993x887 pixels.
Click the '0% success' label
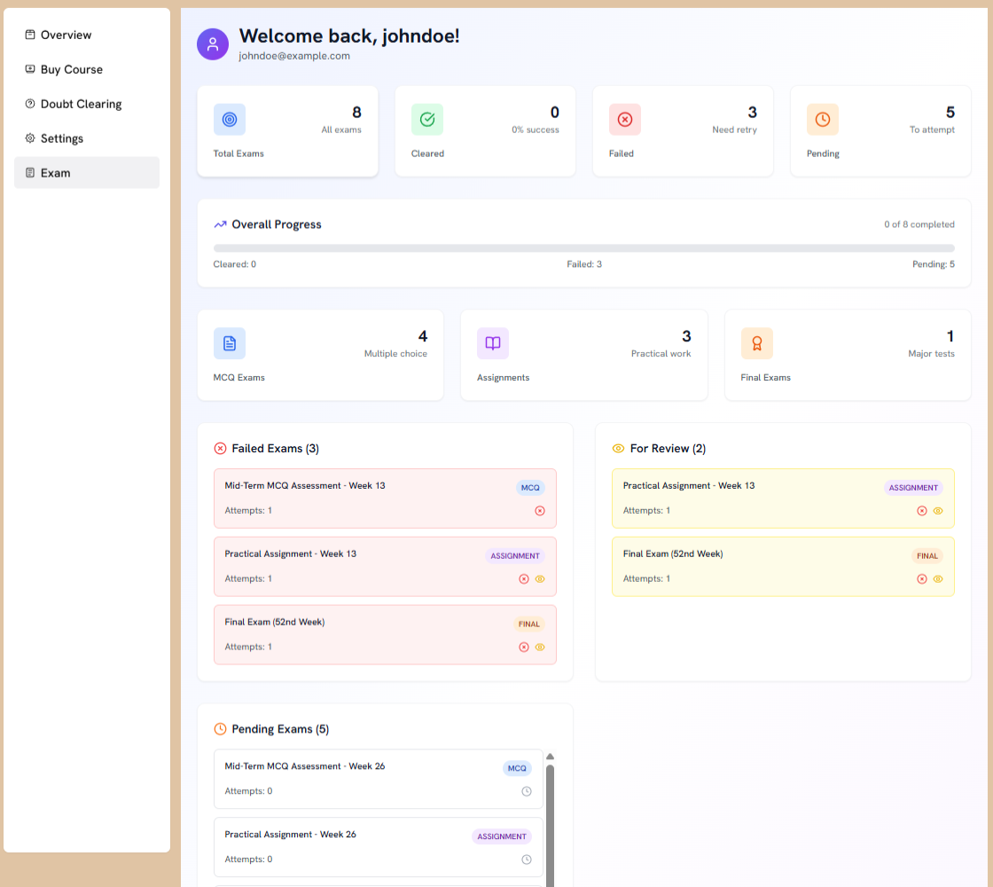(536, 130)
